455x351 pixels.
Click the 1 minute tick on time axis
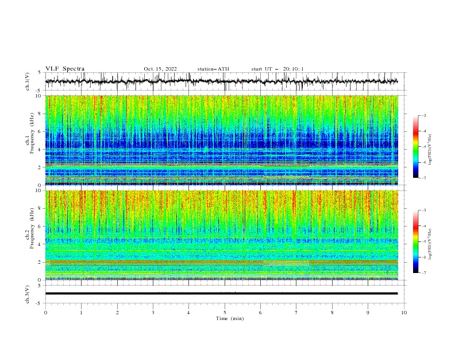click(x=81, y=313)
